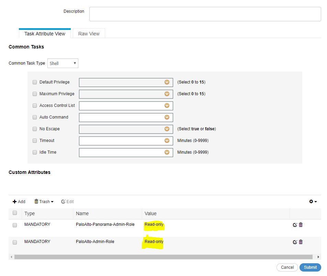
Task: Click inside the Description text field
Action: pos(204,14)
